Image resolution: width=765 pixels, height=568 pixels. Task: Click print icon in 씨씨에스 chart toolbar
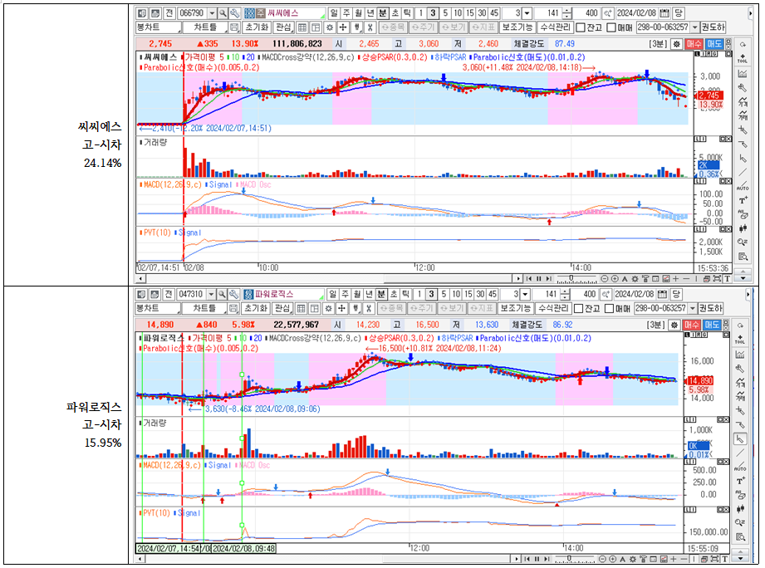[x=154, y=13]
